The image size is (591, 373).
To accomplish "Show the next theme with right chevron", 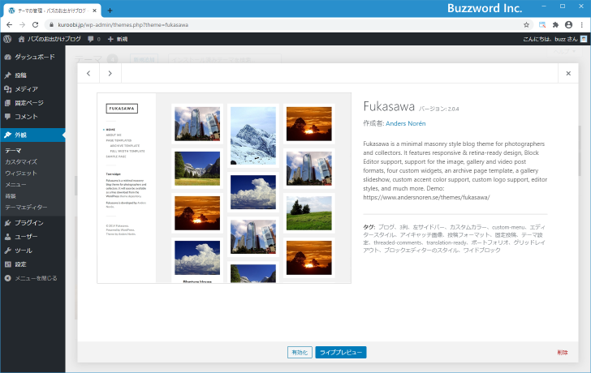I will pyautogui.click(x=110, y=74).
